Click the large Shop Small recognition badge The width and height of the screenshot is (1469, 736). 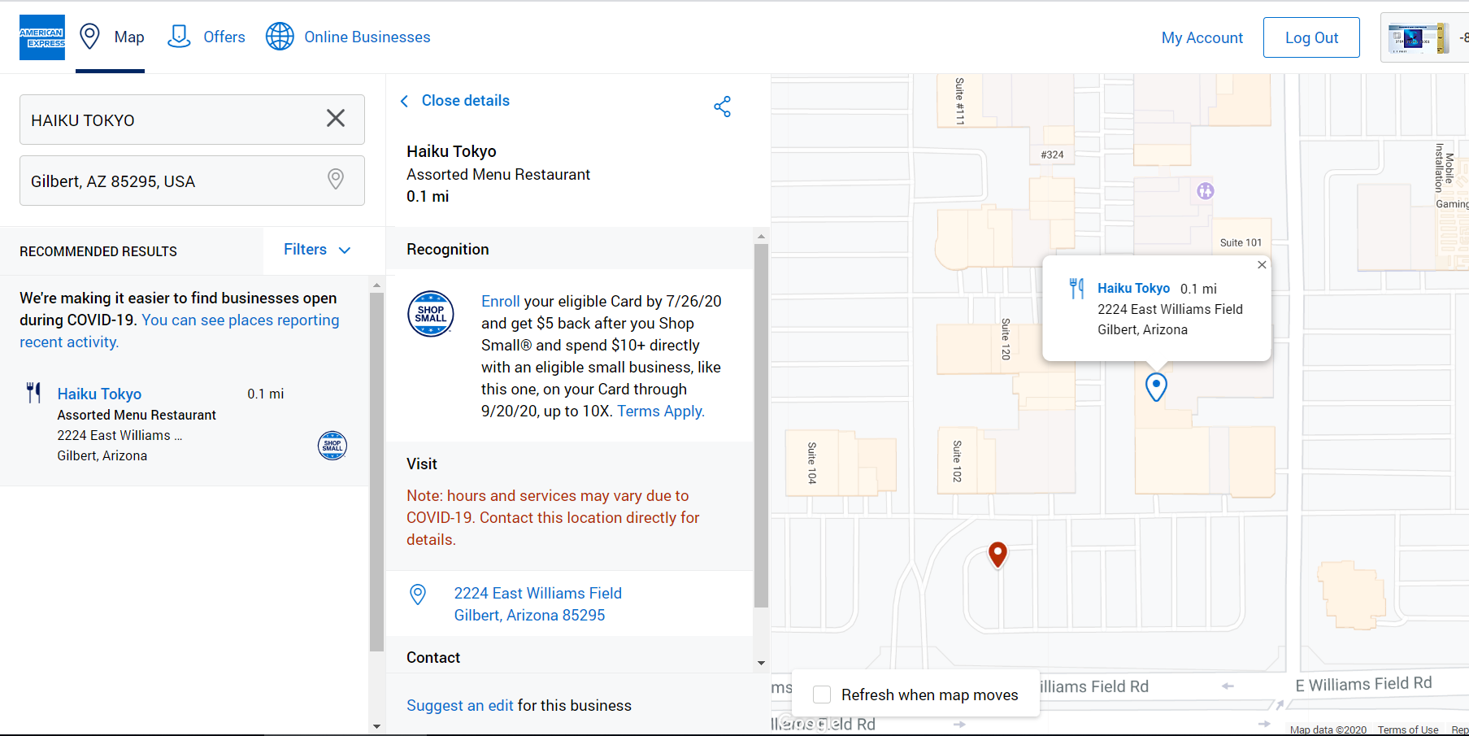pyautogui.click(x=431, y=314)
